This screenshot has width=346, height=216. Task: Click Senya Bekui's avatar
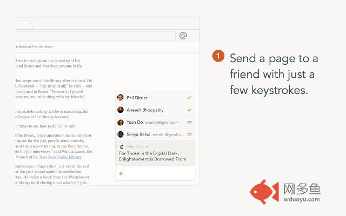tap(120, 134)
